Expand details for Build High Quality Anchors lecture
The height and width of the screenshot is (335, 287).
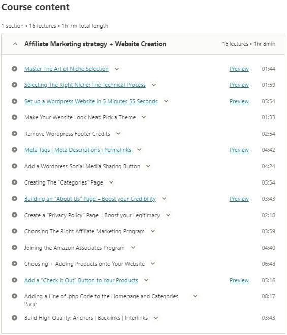click(x=156, y=318)
